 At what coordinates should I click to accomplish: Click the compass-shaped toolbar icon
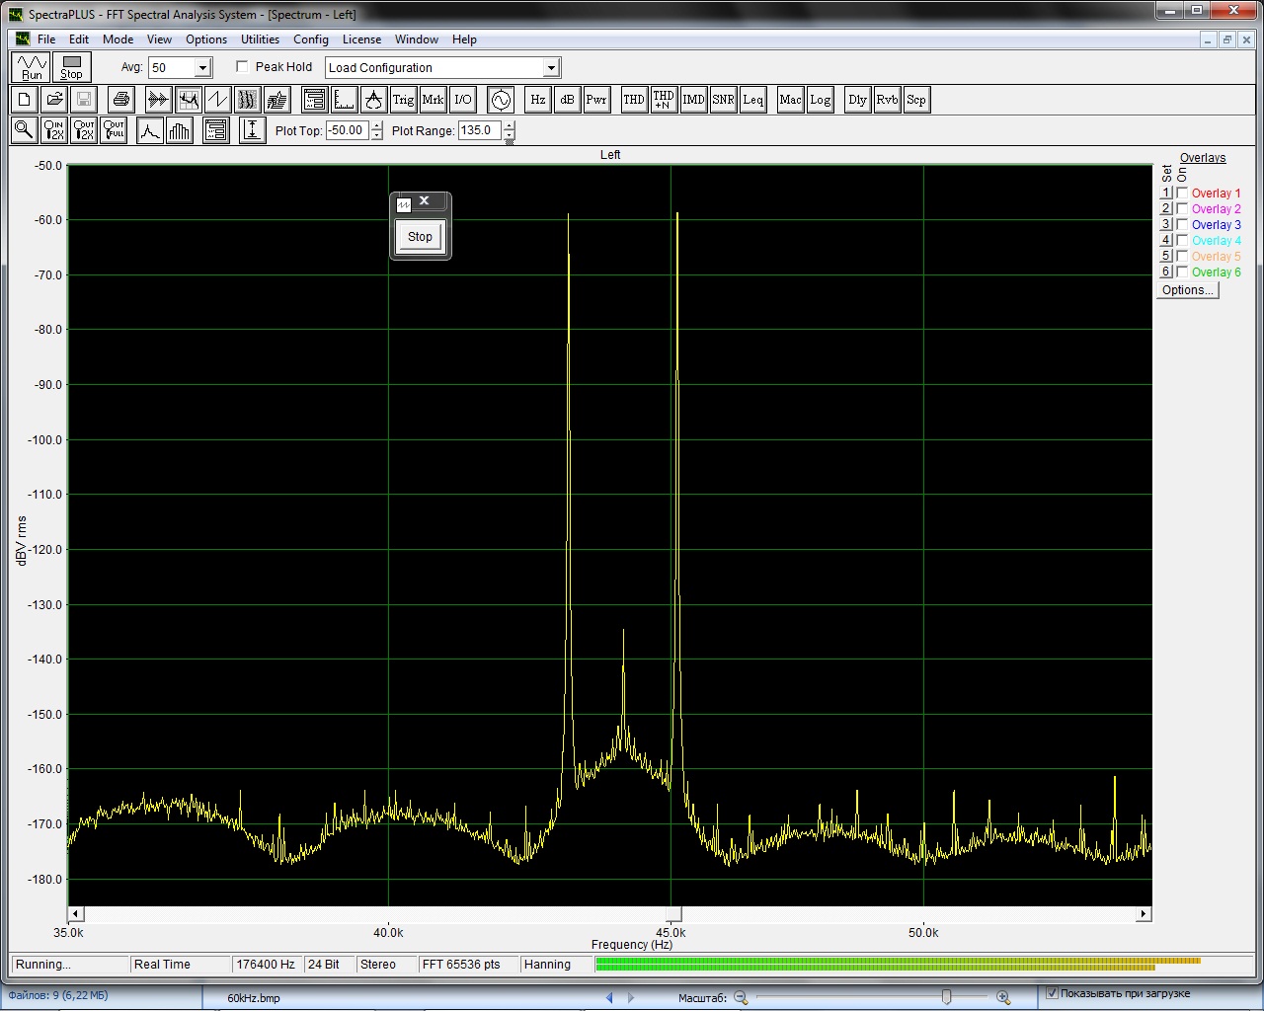click(x=373, y=100)
